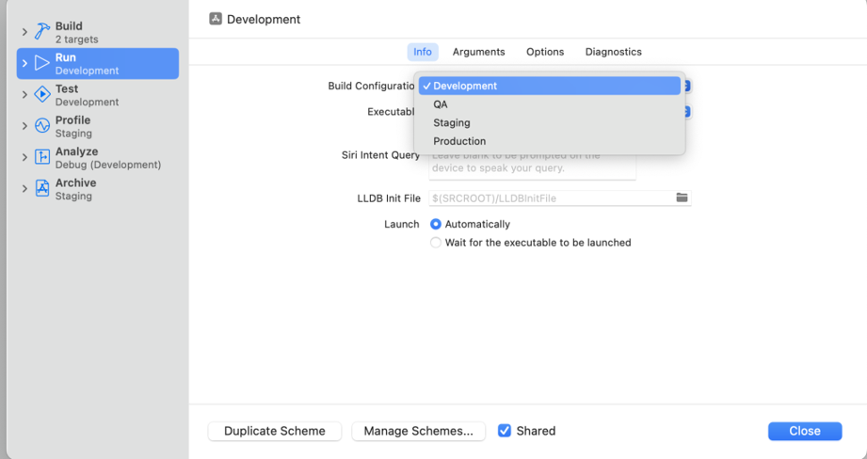Click the Analyze icon in sidebar
The image size is (867, 459).
42,157
